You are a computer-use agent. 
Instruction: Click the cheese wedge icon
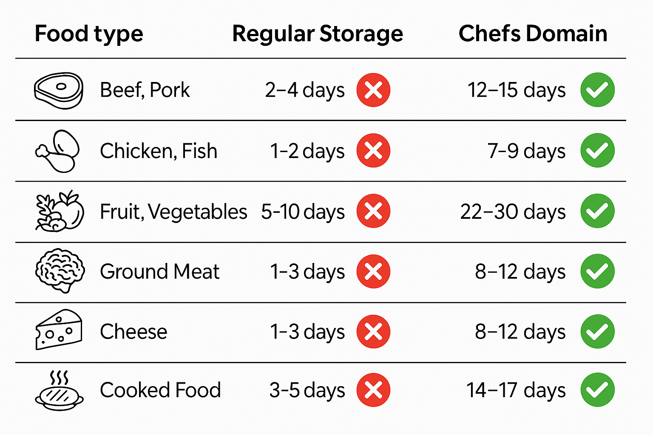(59, 330)
